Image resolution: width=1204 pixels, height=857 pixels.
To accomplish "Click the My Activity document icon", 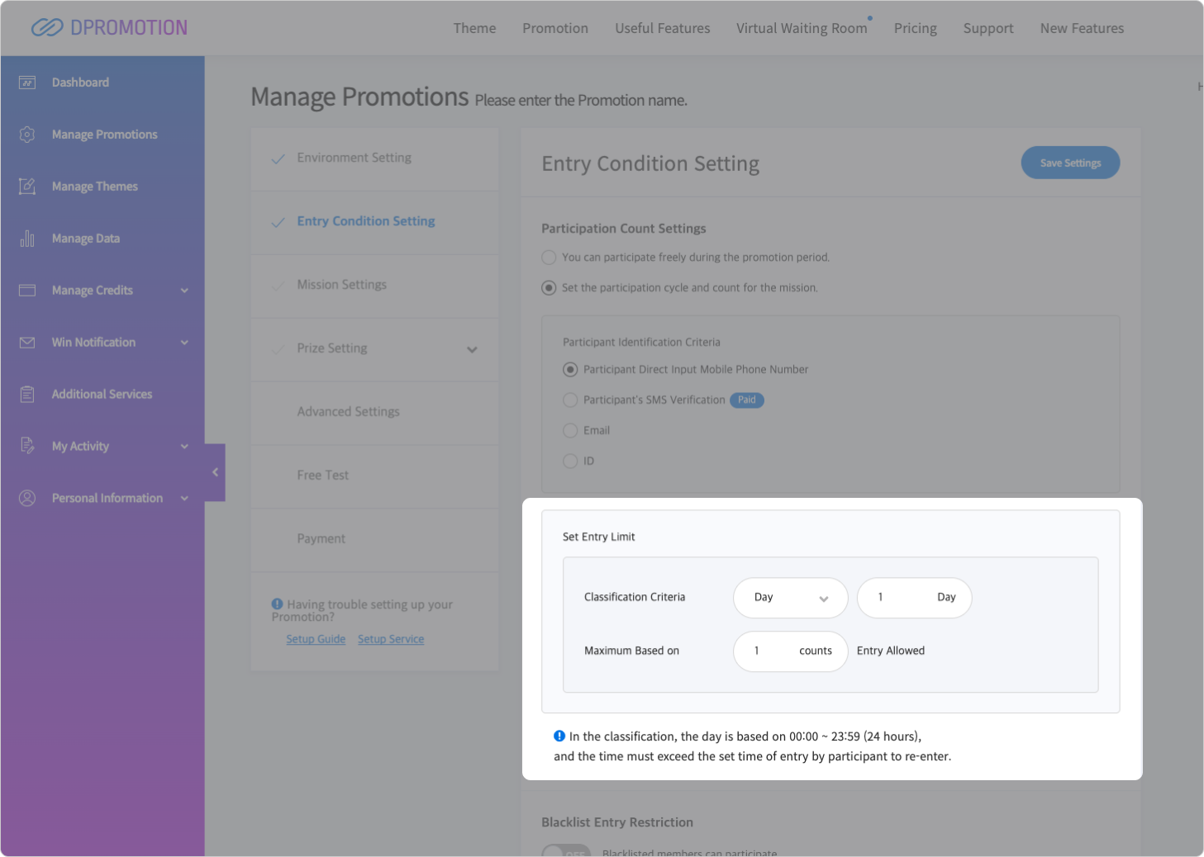I will click(x=27, y=447).
